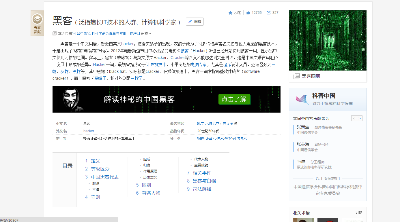Open the 白帽子 link at paragraph end

click(137, 78)
